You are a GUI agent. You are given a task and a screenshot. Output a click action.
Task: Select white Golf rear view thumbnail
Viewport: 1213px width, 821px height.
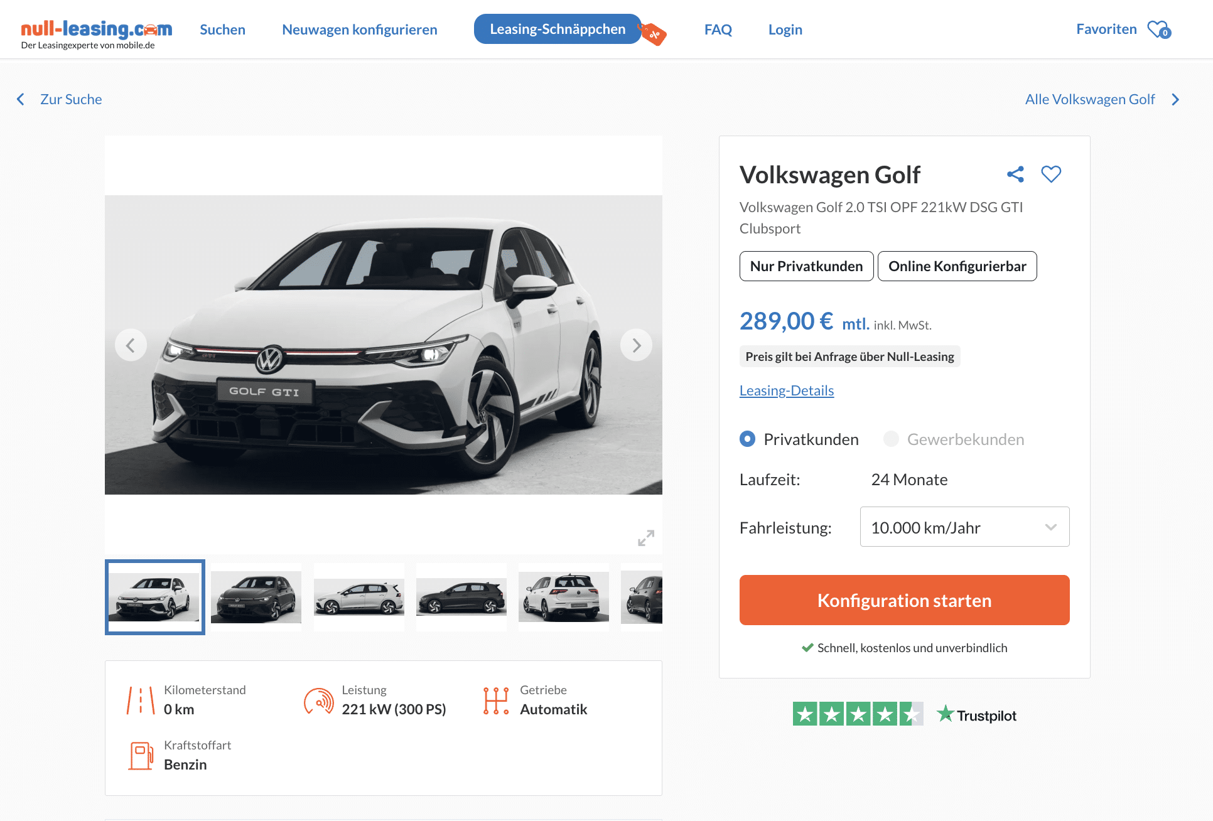[x=564, y=597]
